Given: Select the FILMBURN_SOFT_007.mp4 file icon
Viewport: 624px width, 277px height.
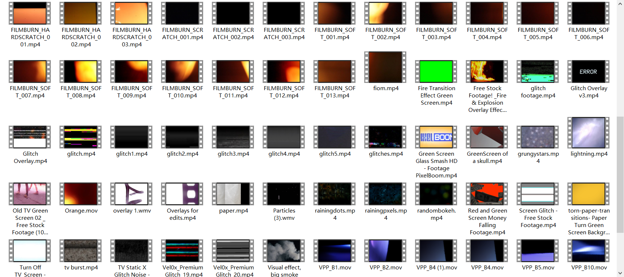Looking at the screenshot, I should click(30, 72).
